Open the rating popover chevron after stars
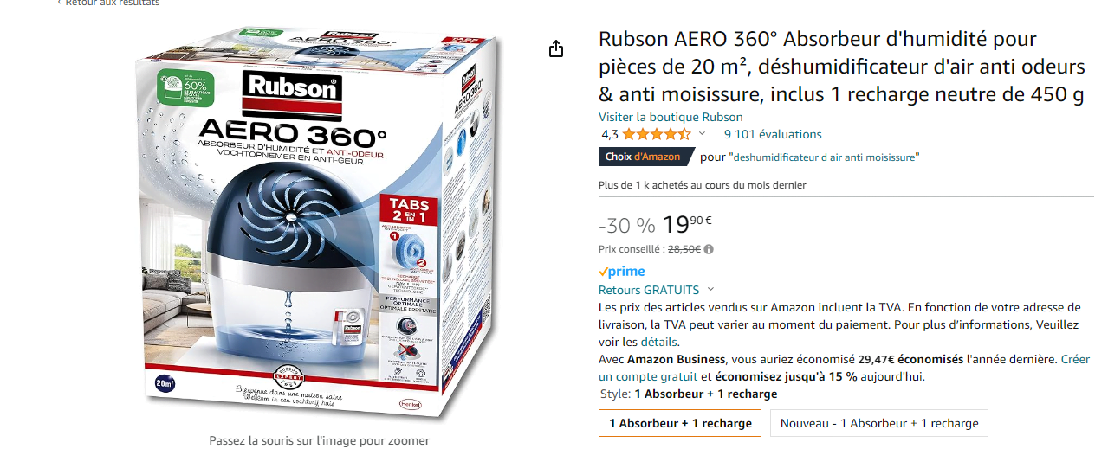Image resolution: width=1108 pixels, height=449 pixels. click(x=702, y=134)
